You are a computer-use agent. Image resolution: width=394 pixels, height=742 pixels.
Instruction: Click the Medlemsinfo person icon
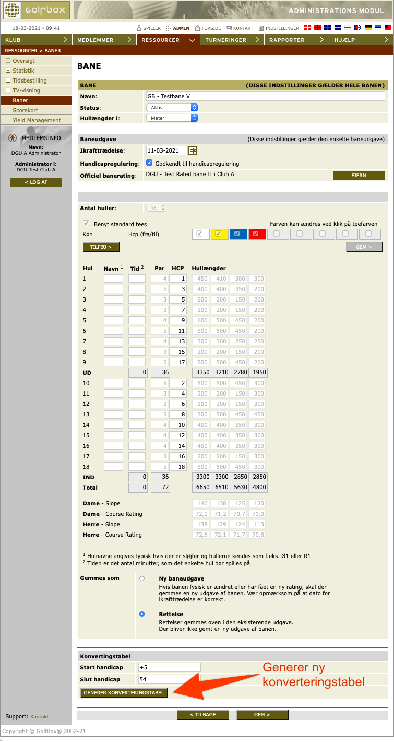[x=13, y=138]
